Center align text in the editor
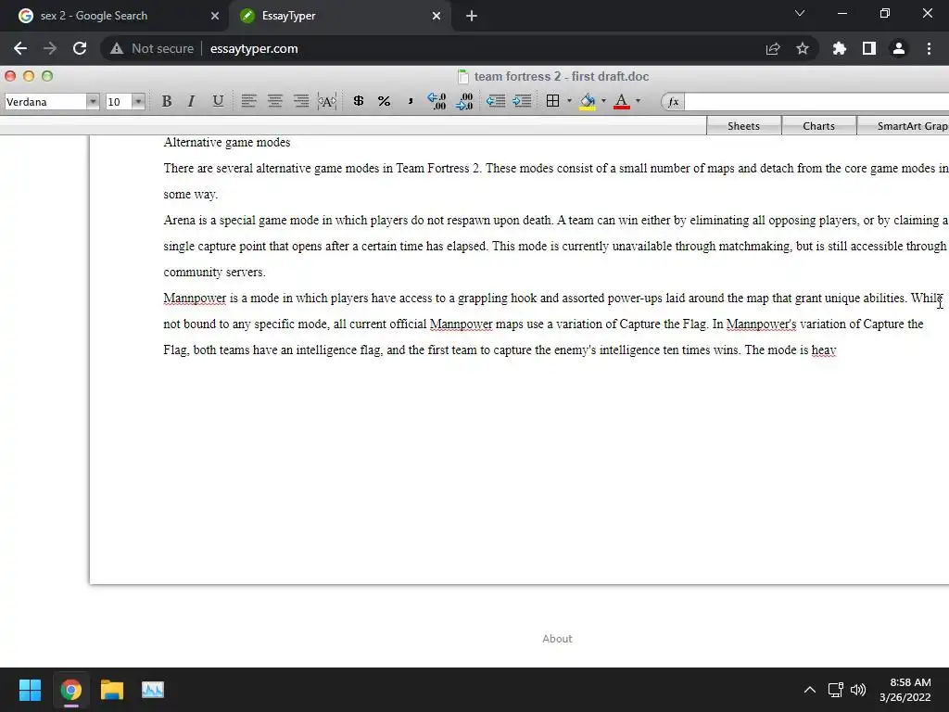 coord(274,101)
